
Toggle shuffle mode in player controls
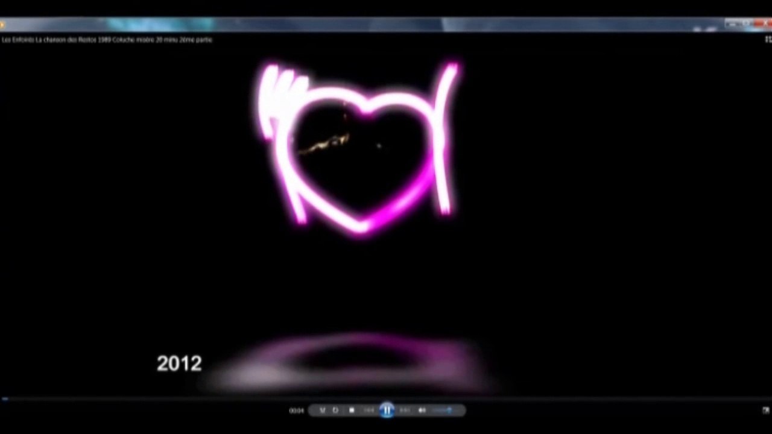tap(322, 410)
